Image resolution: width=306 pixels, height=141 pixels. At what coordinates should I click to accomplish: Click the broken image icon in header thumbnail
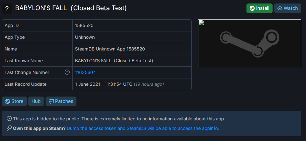[201, 23]
